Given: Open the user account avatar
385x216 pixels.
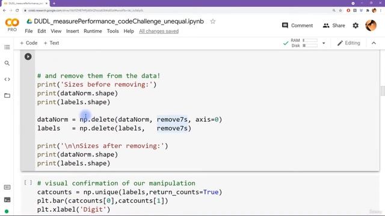Looking at the screenshot, I should coord(371,25).
